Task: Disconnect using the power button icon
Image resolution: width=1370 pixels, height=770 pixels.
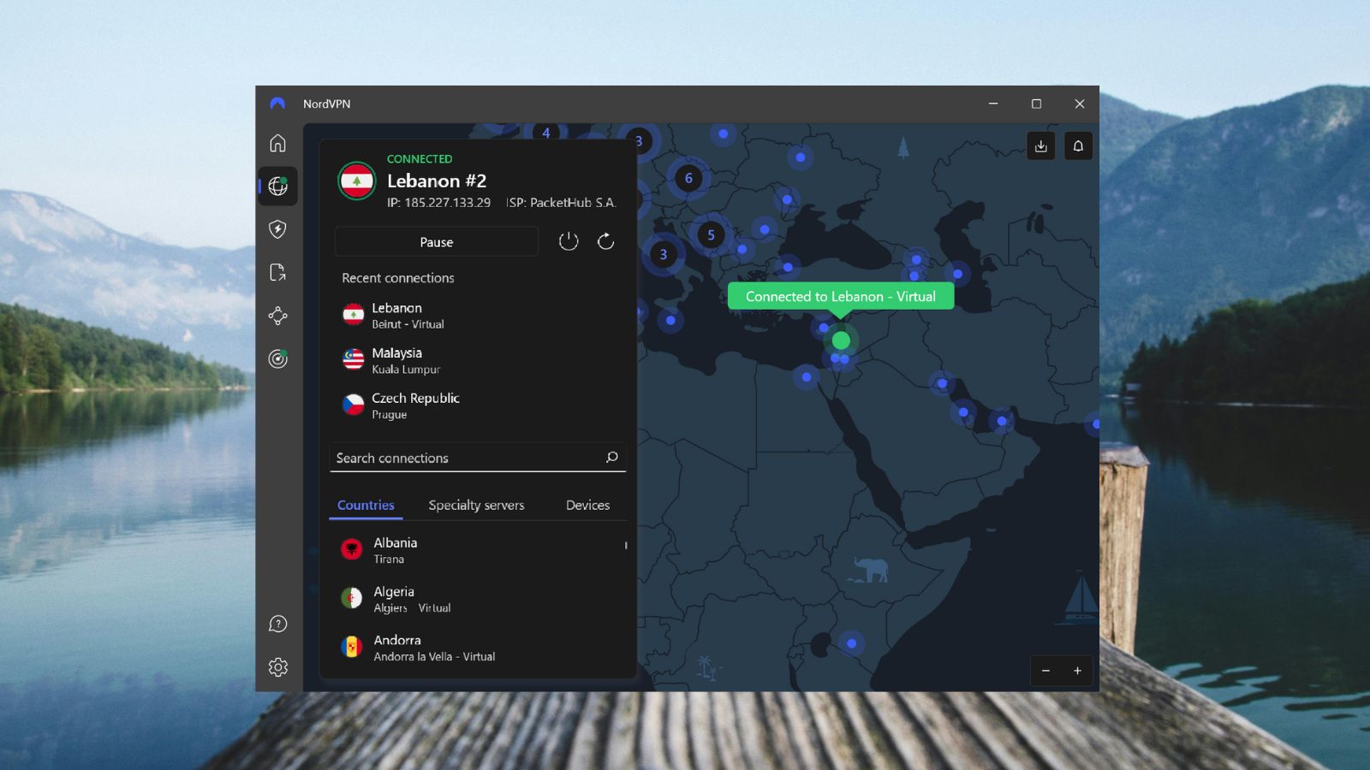Action: 569,241
